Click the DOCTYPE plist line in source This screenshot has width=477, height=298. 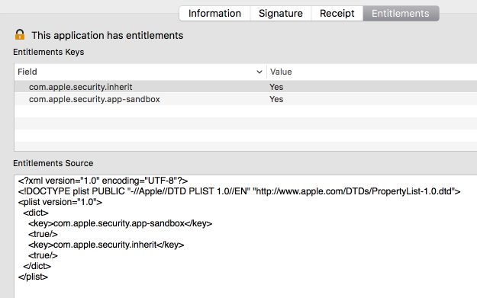239,191
